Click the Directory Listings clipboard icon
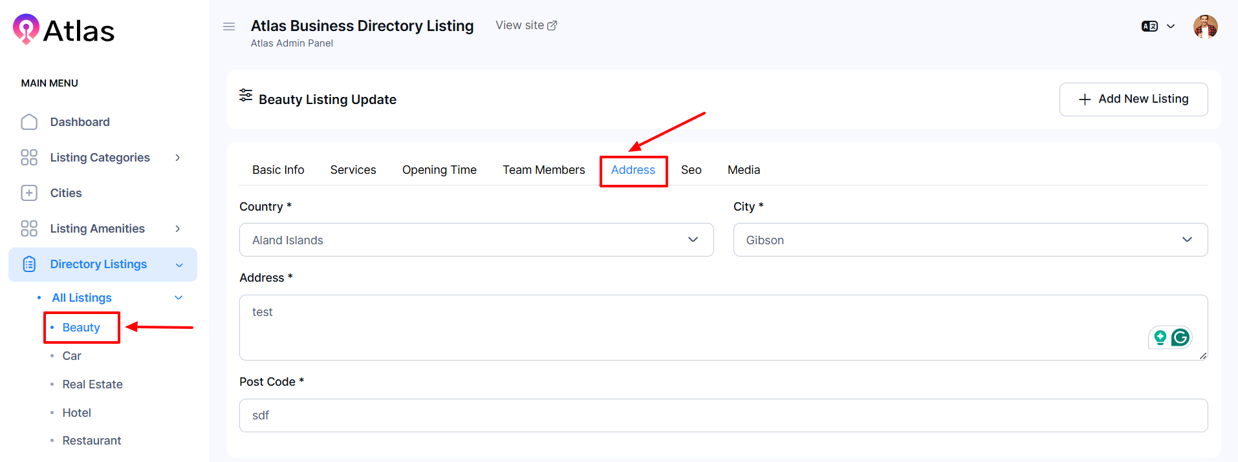 [29, 264]
